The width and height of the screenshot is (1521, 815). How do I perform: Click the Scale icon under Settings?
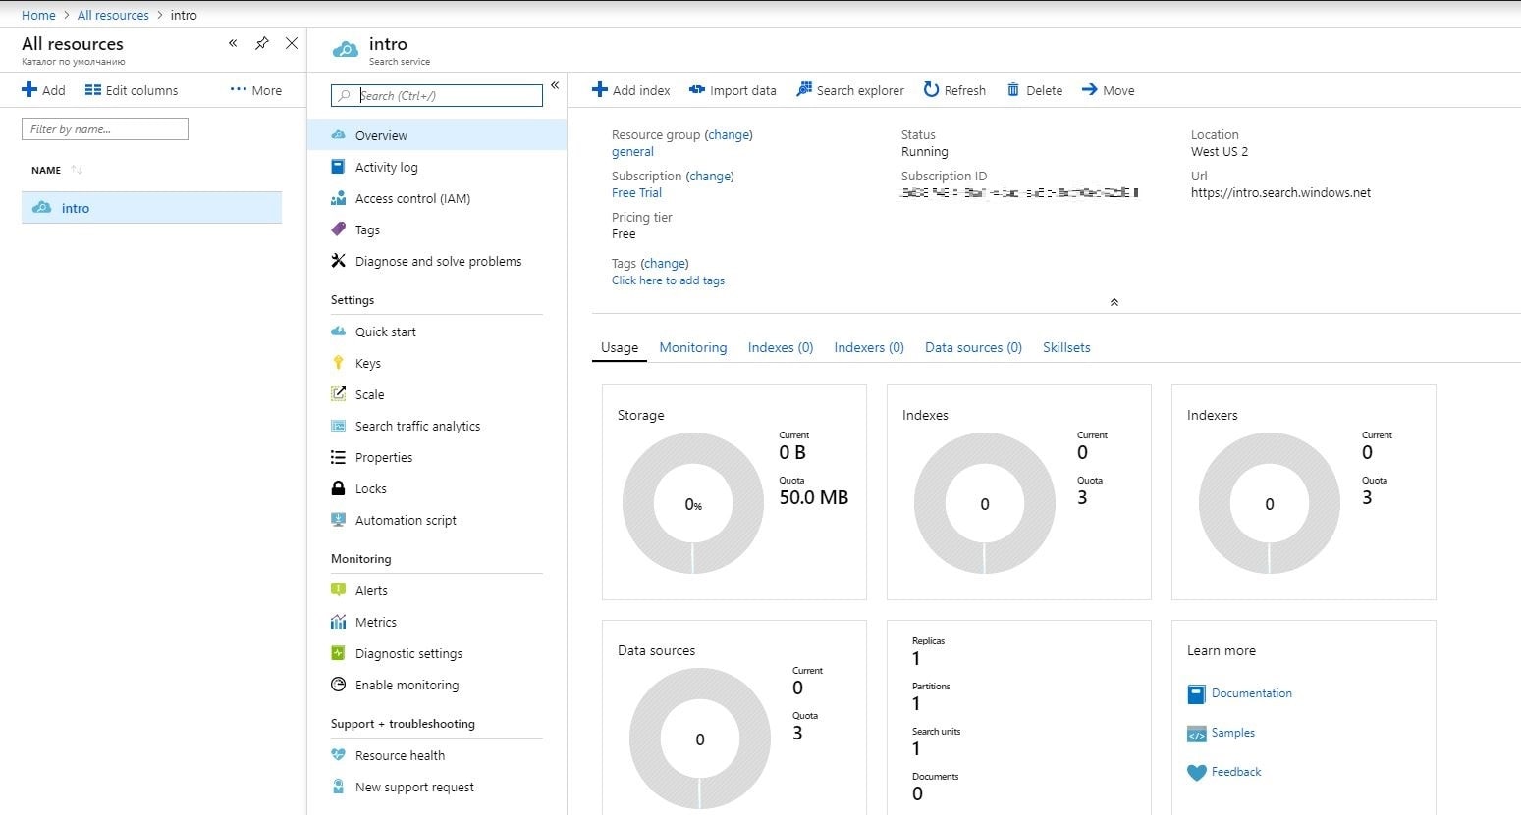(x=338, y=394)
